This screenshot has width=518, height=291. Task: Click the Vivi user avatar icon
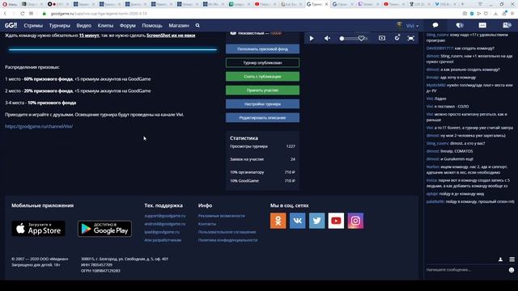click(x=399, y=25)
